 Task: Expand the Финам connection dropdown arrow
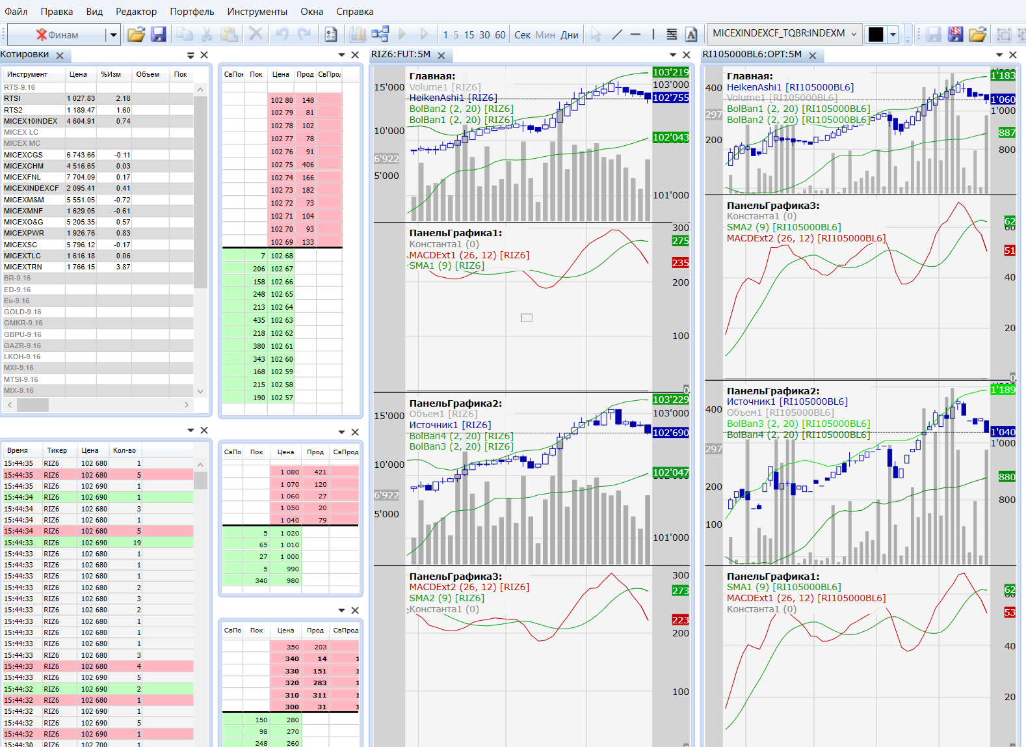tap(113, 35)
